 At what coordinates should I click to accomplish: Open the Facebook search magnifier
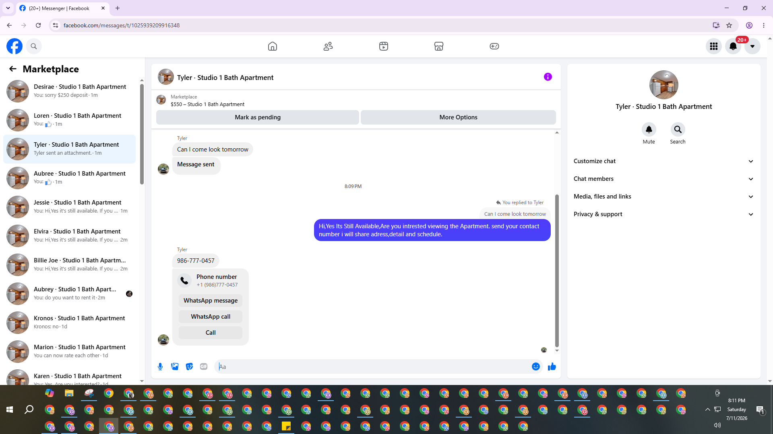point(34,46)
